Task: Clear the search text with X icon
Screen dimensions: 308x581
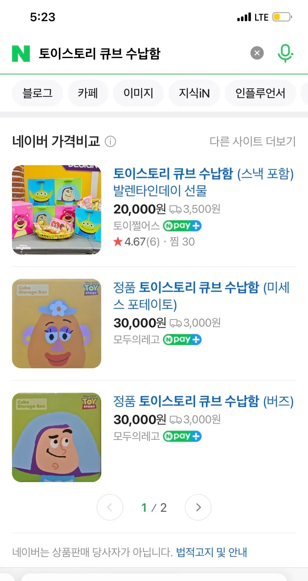Action: [x=257, y=53]
